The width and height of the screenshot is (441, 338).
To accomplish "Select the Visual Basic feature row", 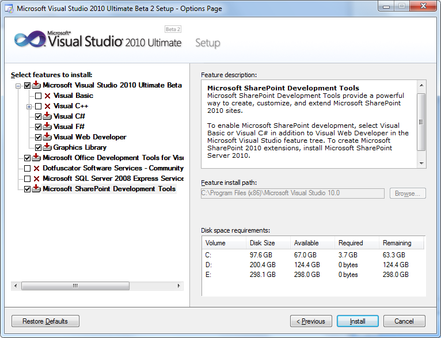I will coord(73,96).
